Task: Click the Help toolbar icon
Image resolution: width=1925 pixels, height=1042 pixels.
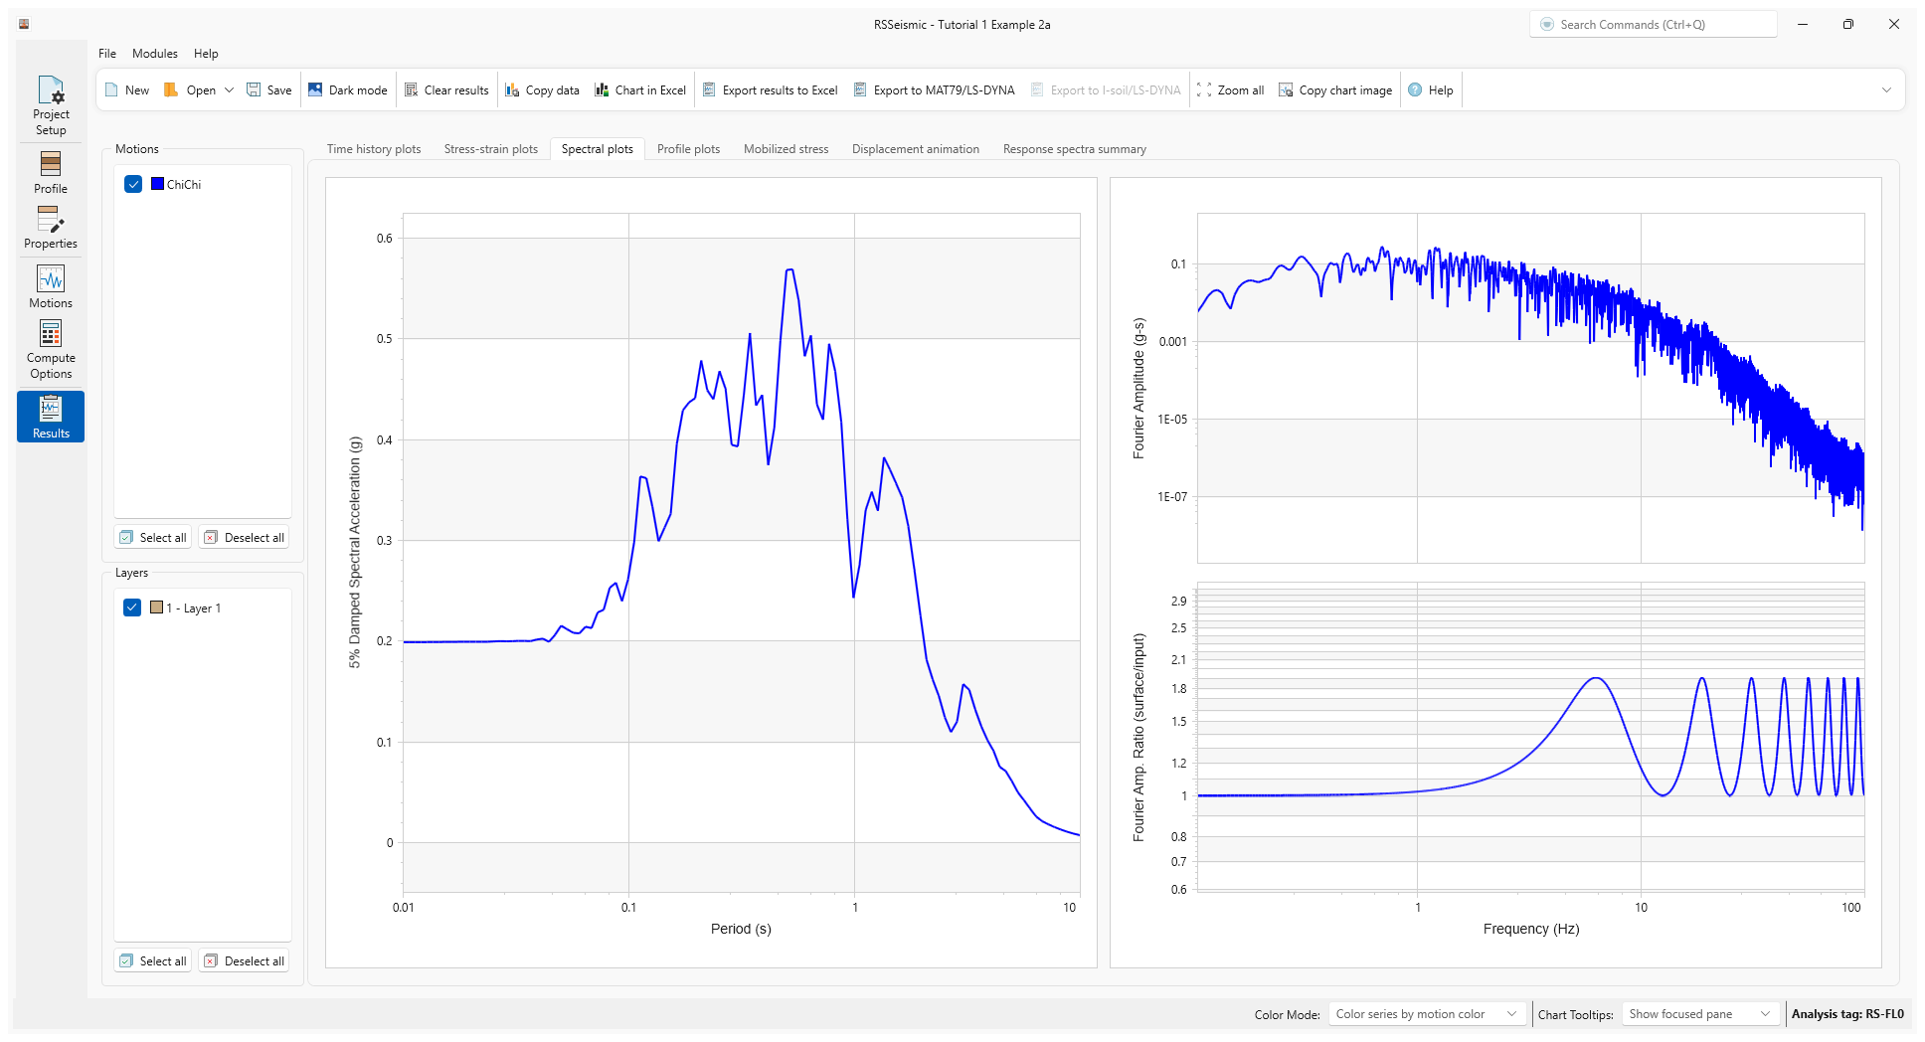Action: 1415,90
